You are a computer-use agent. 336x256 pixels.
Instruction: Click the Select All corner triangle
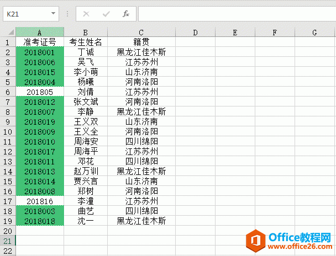[x=11, y=33]
